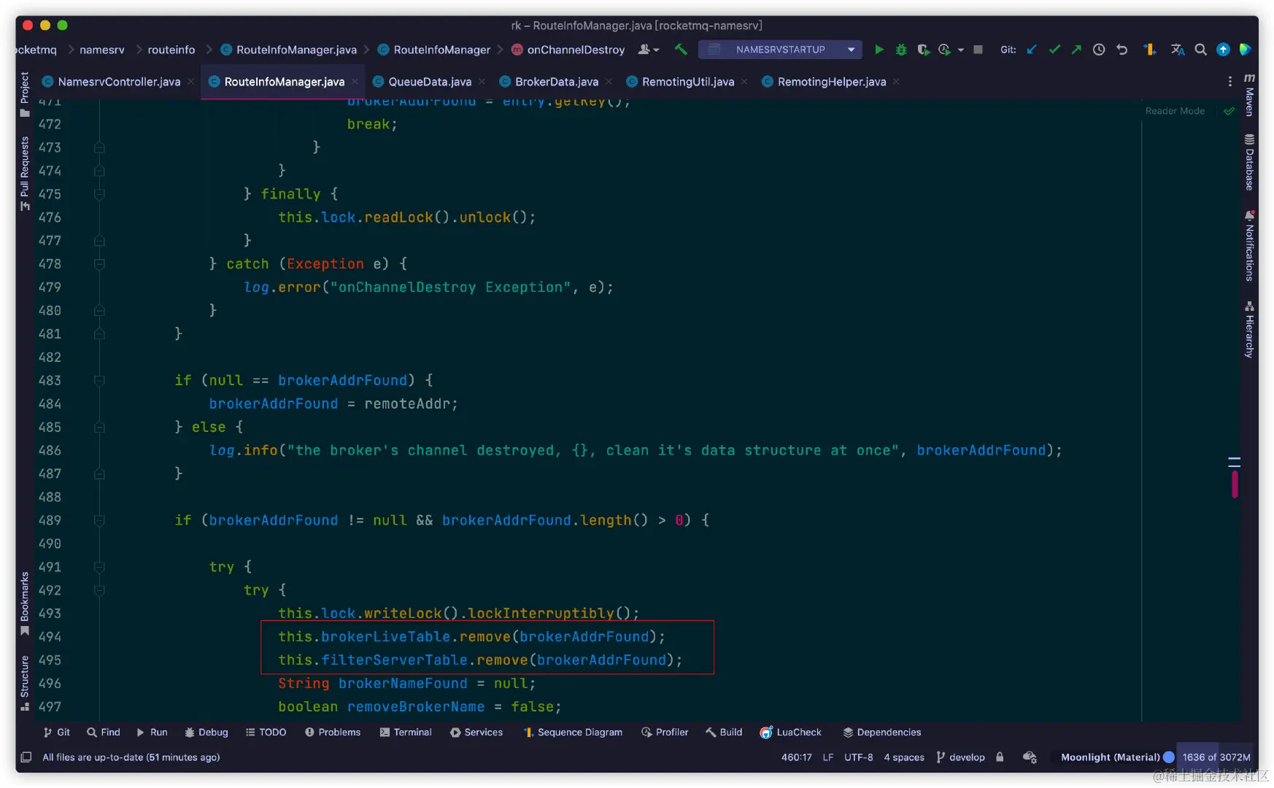Click the UTF-8 encoding widget
Viewport: 1274px width, 788px height.
(858, 757)
